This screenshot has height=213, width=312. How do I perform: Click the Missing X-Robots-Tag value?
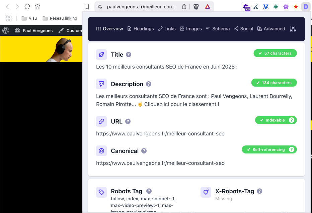click(x=223, y=199)
